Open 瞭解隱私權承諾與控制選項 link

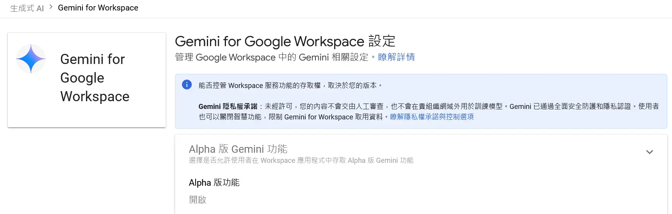(432, 117)
